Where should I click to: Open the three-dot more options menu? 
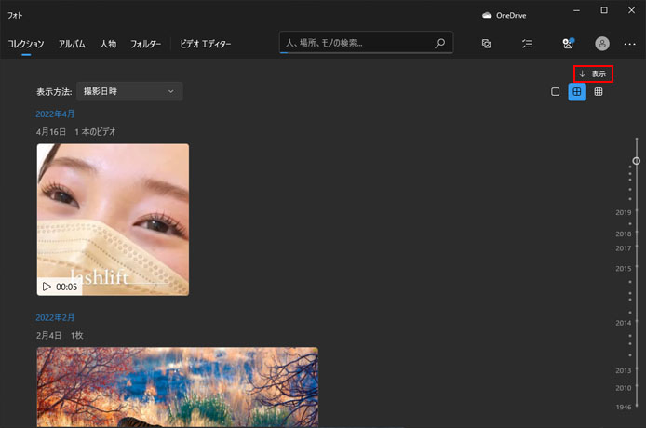pyautogui.click(x=629, y=44)
